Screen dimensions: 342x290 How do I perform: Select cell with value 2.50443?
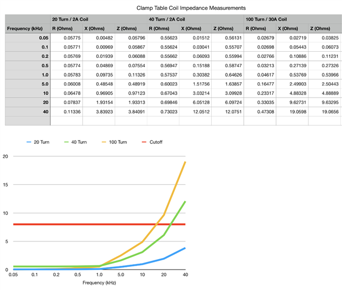324,84
